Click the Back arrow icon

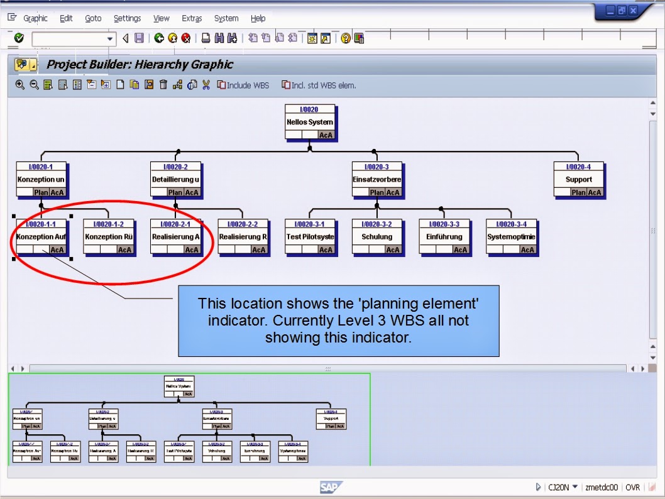158,38
